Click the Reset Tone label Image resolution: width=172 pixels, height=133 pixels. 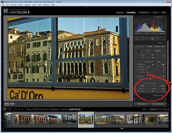[149, 62]
